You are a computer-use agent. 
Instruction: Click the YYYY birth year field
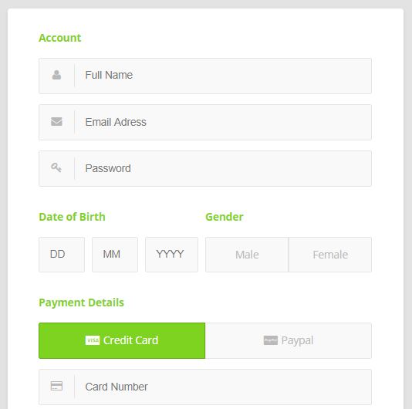click(171, 255)
